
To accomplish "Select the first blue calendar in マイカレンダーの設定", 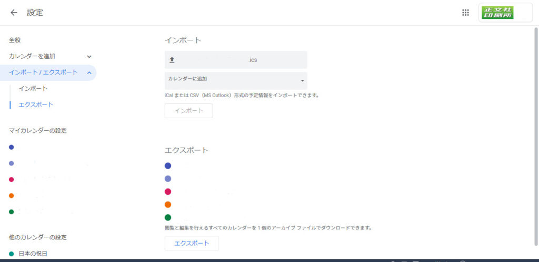I will click(12, 147).
